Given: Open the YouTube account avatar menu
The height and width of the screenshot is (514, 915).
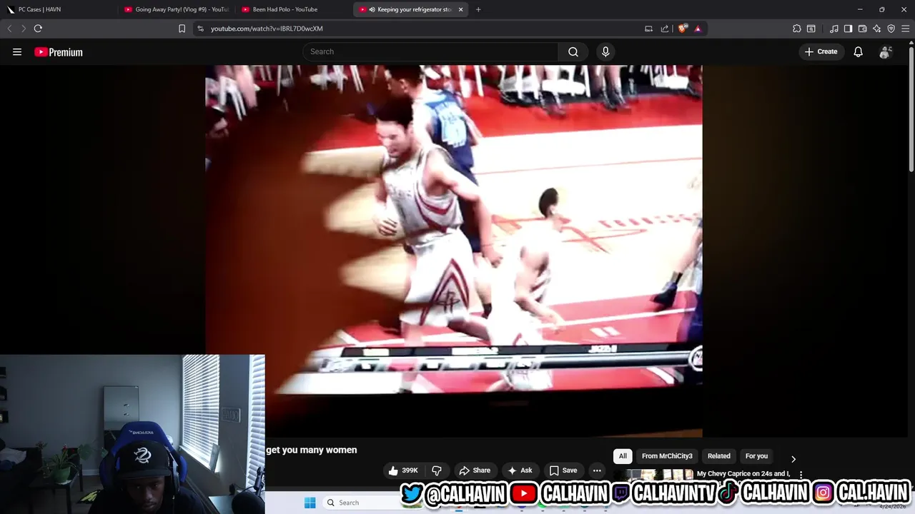Looking at the screenshot, I should pos(886,51).
